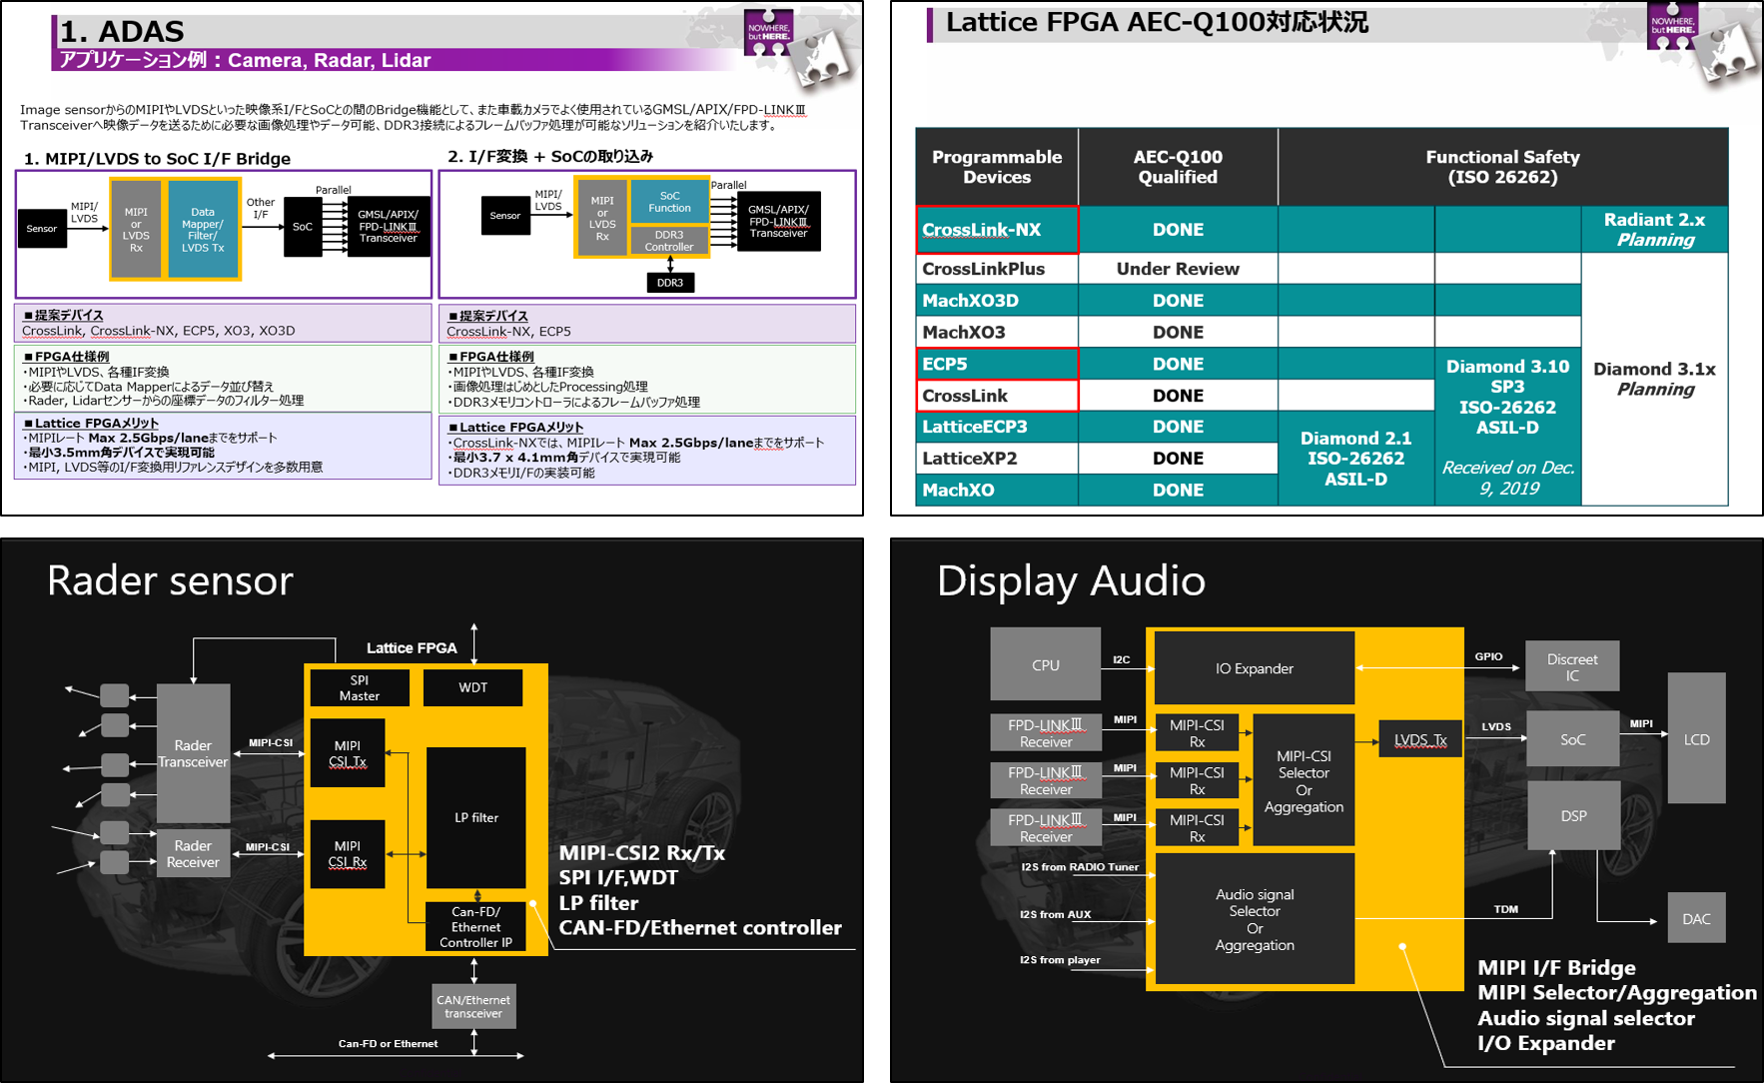The image size is (1764, 1083).
Task: Click the 'Programmable Devices' column header
Action: pyautogui.click(x=997, y=167)
